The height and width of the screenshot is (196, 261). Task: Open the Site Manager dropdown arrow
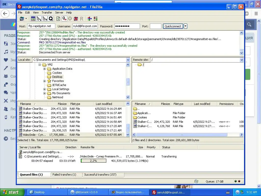pyautogui.click(x=26, y=19)
